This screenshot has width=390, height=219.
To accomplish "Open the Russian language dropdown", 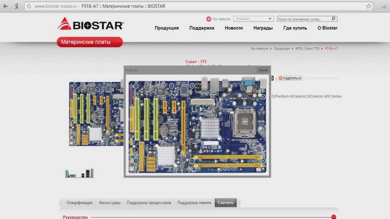I will 253,19.
